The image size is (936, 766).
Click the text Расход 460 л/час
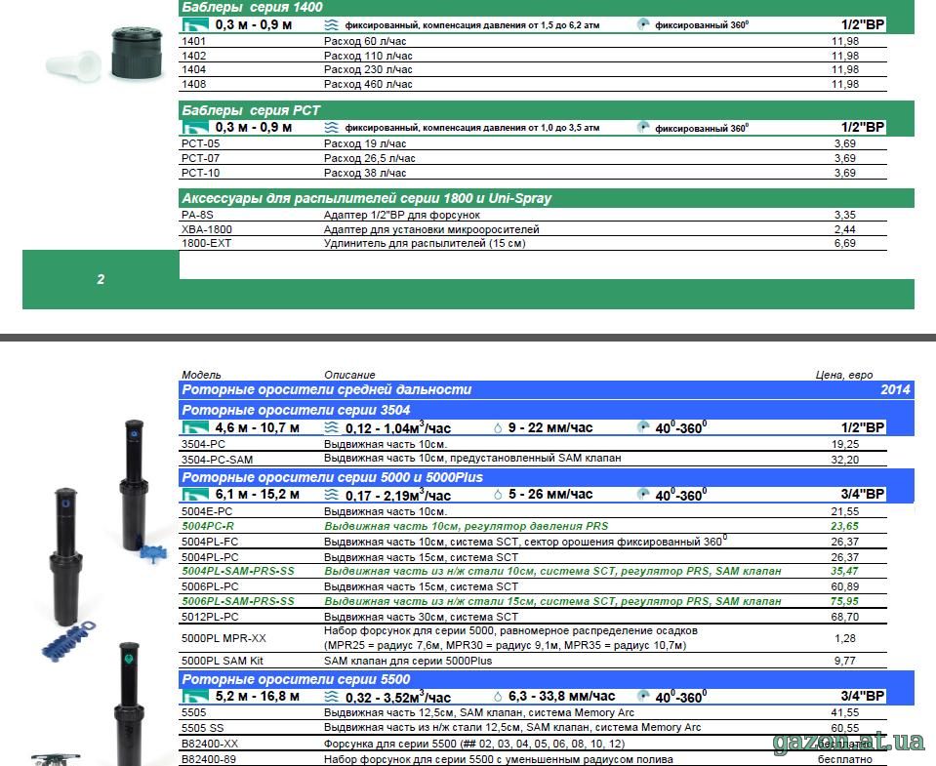pyautogui.click(x=368, y=84)
